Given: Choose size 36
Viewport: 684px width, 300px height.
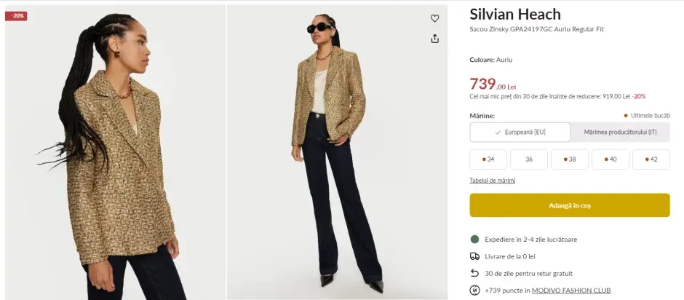Looking at the screenshot, I should (529, 159).
